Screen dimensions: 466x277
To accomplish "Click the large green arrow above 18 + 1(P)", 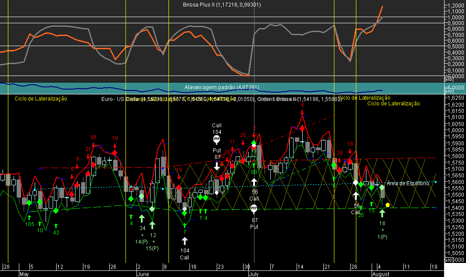I will pos(382,213).
